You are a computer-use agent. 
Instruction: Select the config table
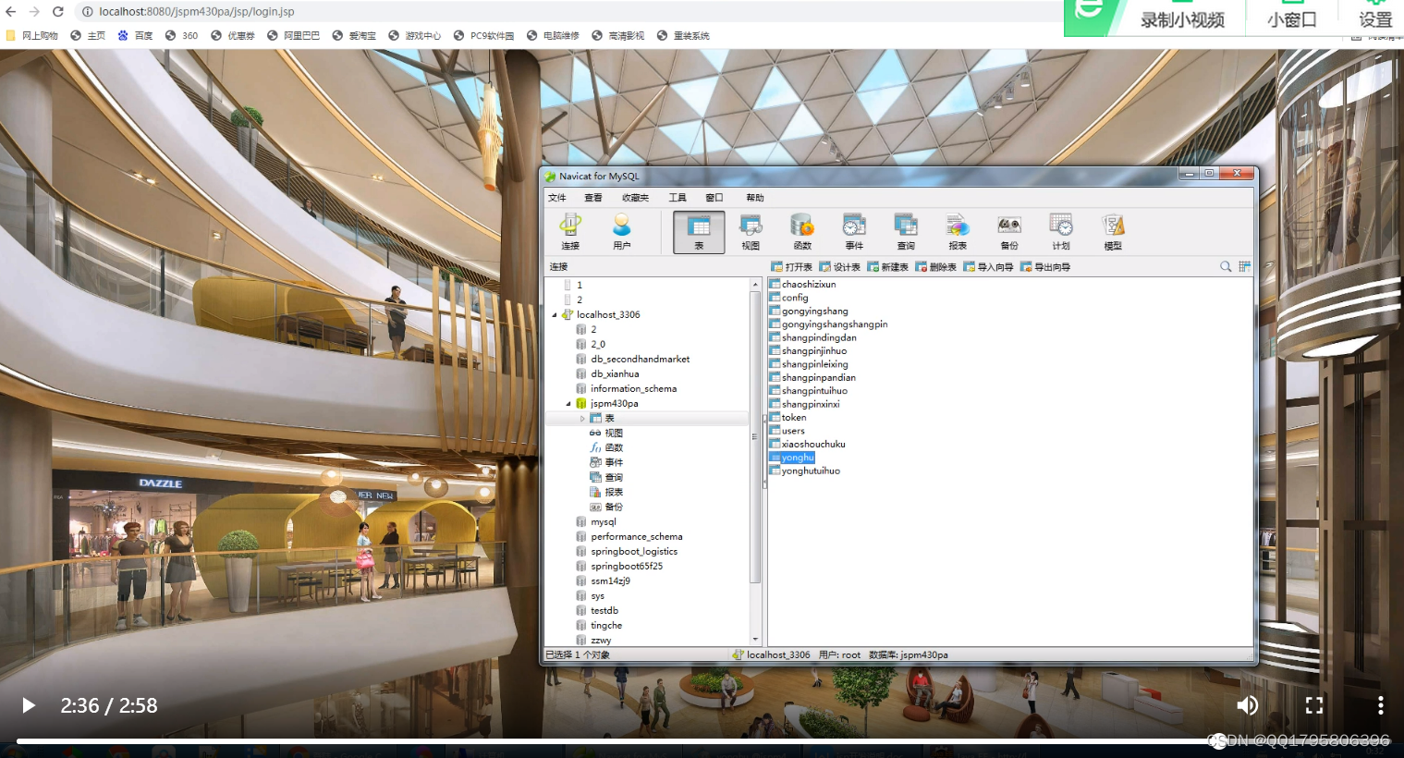coord(794,298)
